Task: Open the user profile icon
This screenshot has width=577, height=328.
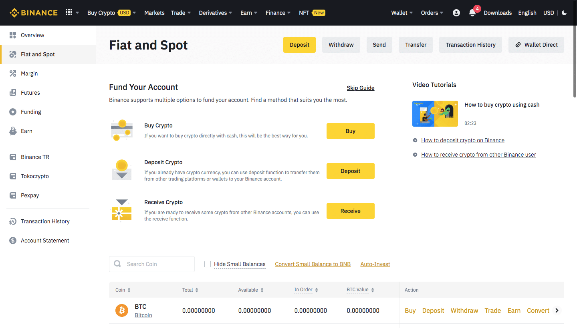Action: pos(456,13)
